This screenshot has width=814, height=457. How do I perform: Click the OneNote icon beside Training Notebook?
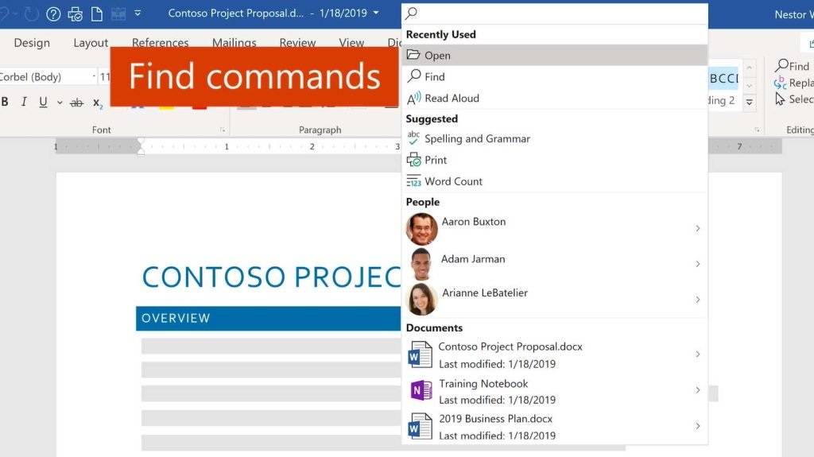pos(421,390)
